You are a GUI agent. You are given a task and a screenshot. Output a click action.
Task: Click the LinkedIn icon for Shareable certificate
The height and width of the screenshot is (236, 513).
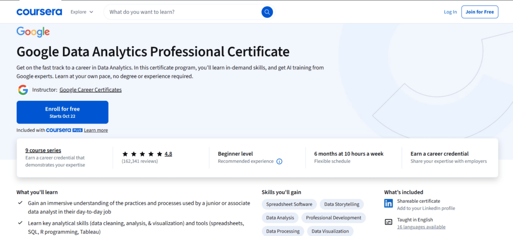coord(388,204)
